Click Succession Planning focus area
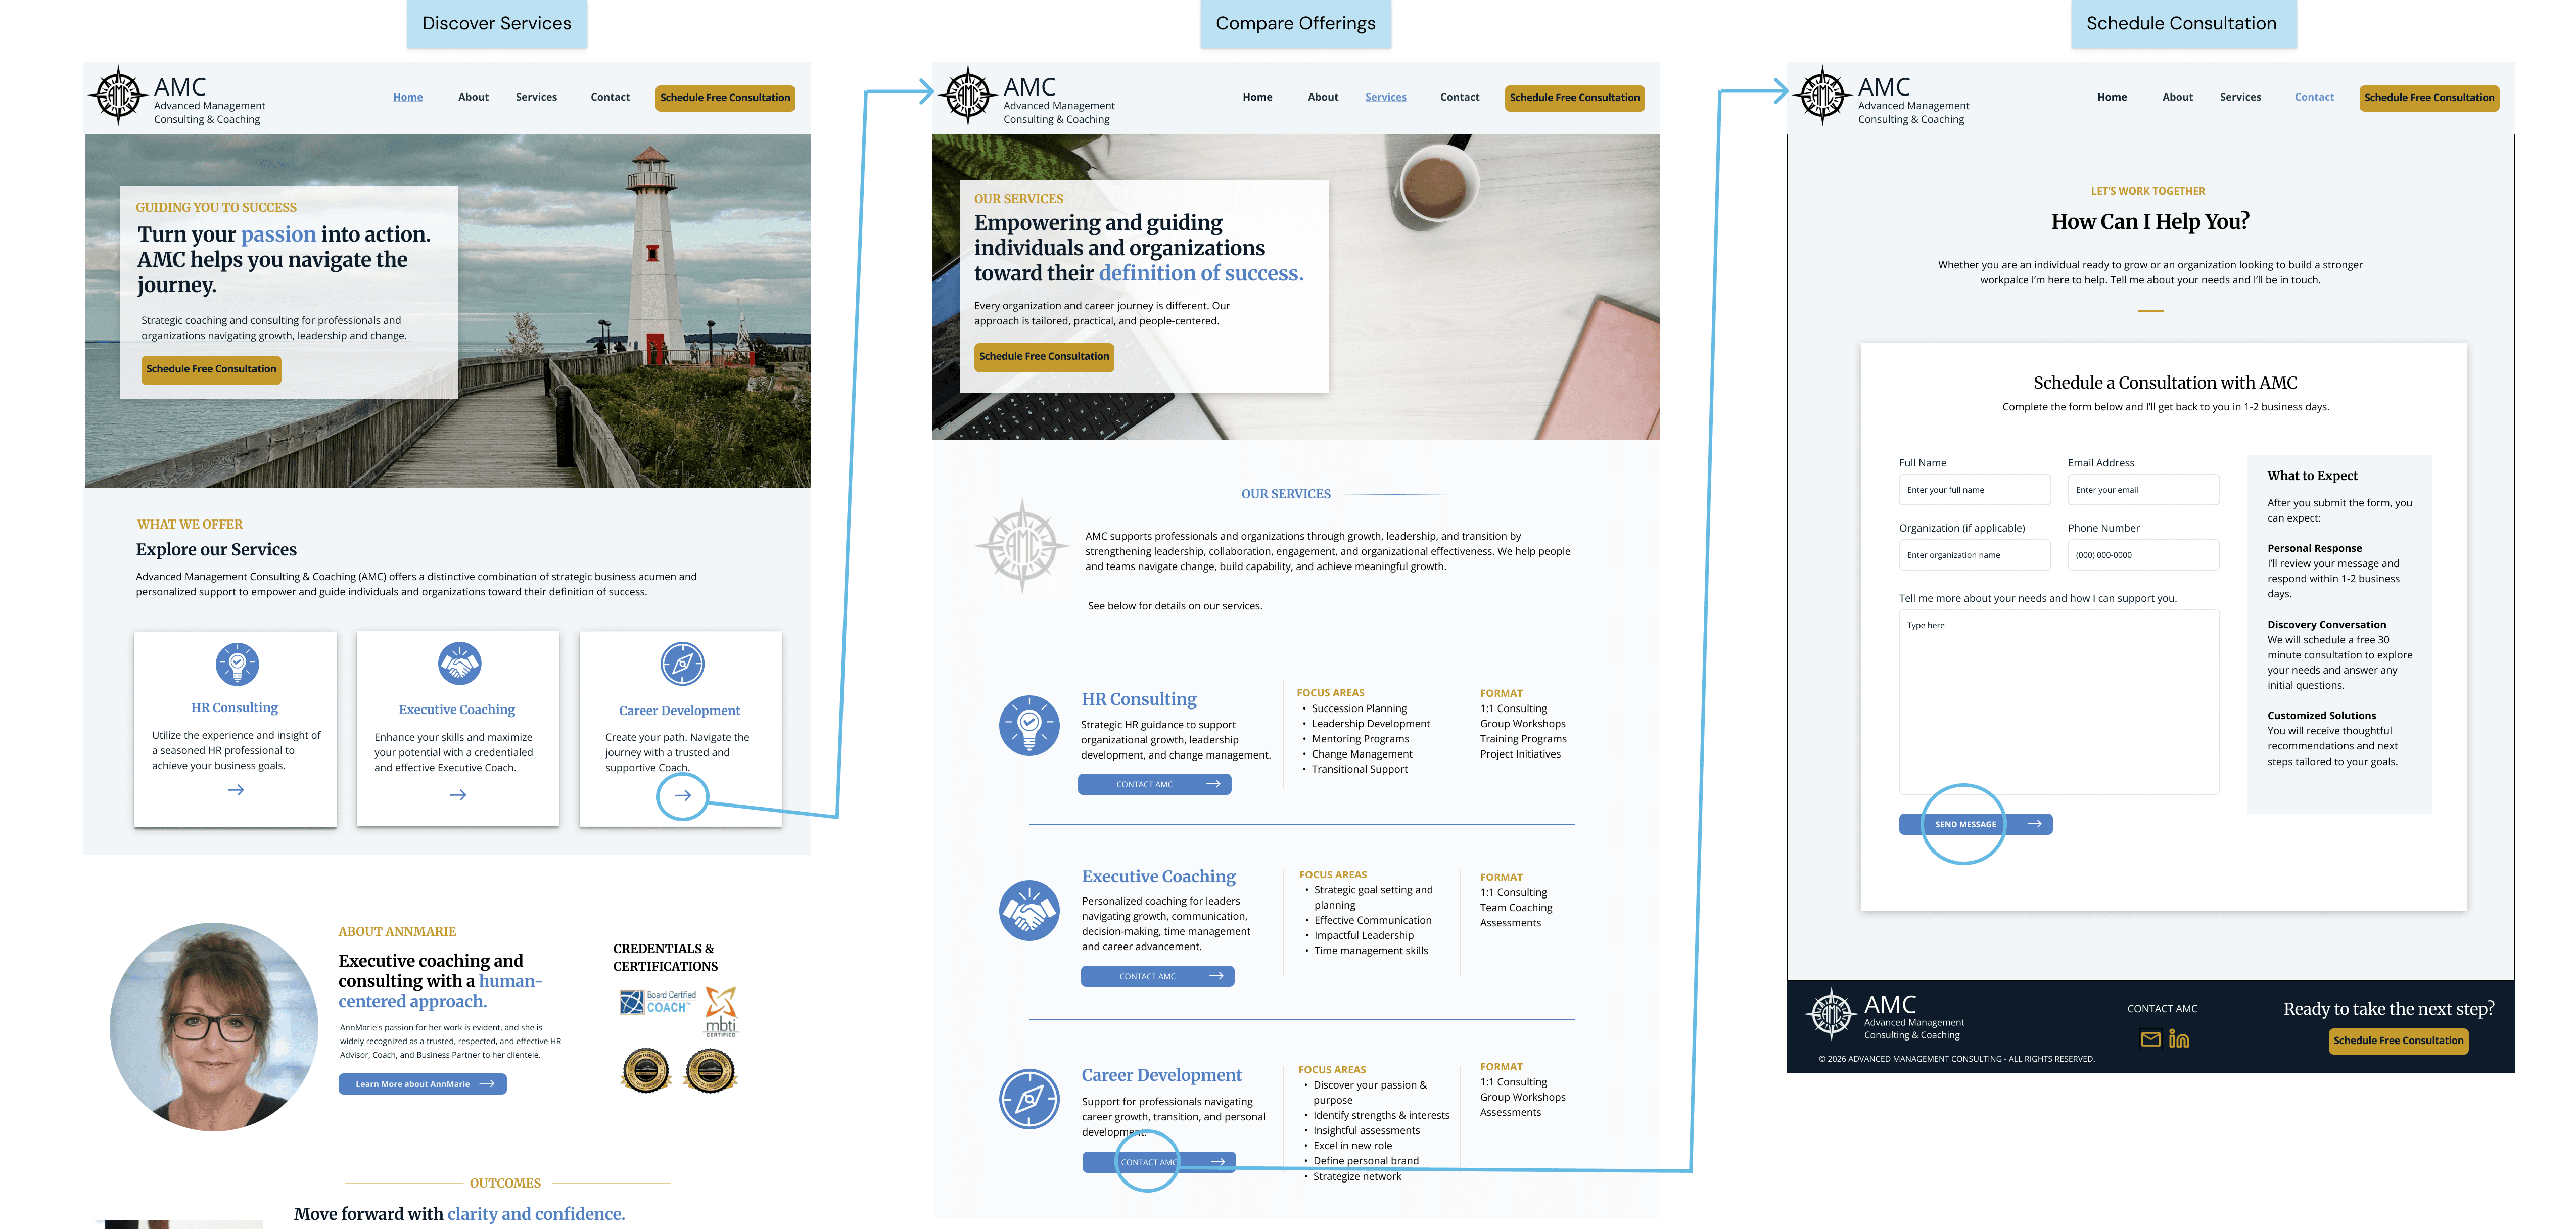The image size is (2576, 1229). click(1359, 708)
